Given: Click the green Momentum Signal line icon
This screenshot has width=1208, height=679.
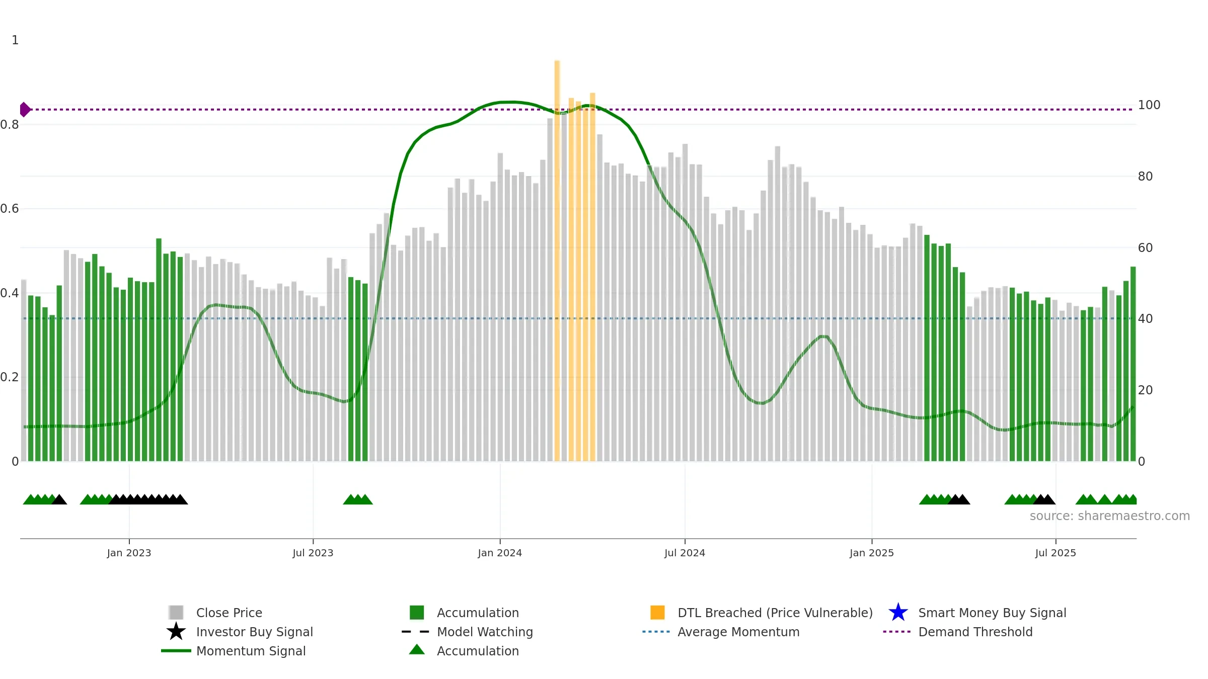Looking at the screenshot, I should click(176, 651).
